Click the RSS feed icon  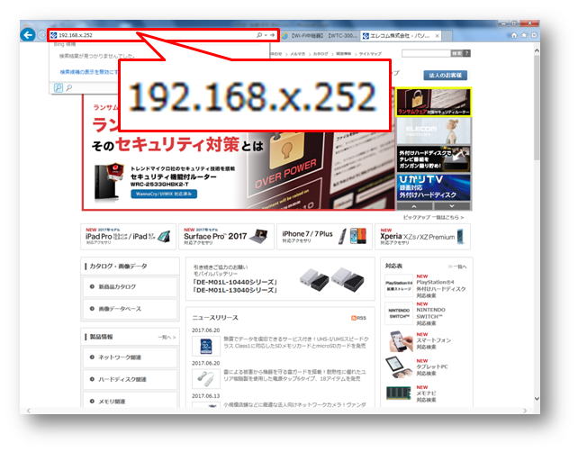(358, 318)
